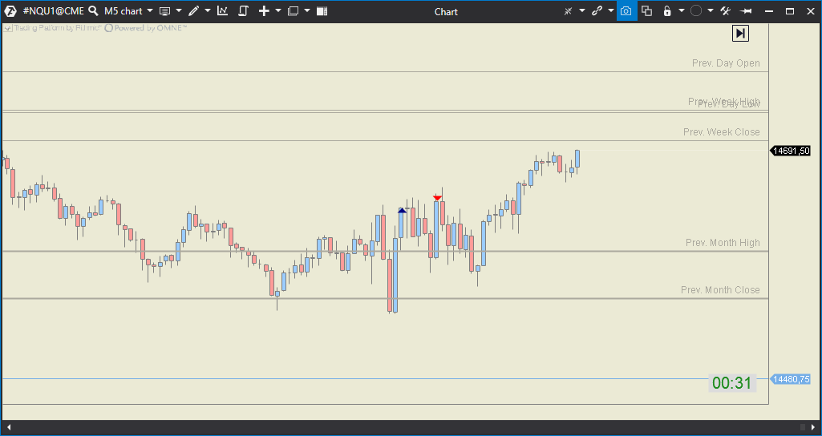The height and width of the screenshot is (436, 822).
Task: Open the indicators chart icon
Action: 223,11
